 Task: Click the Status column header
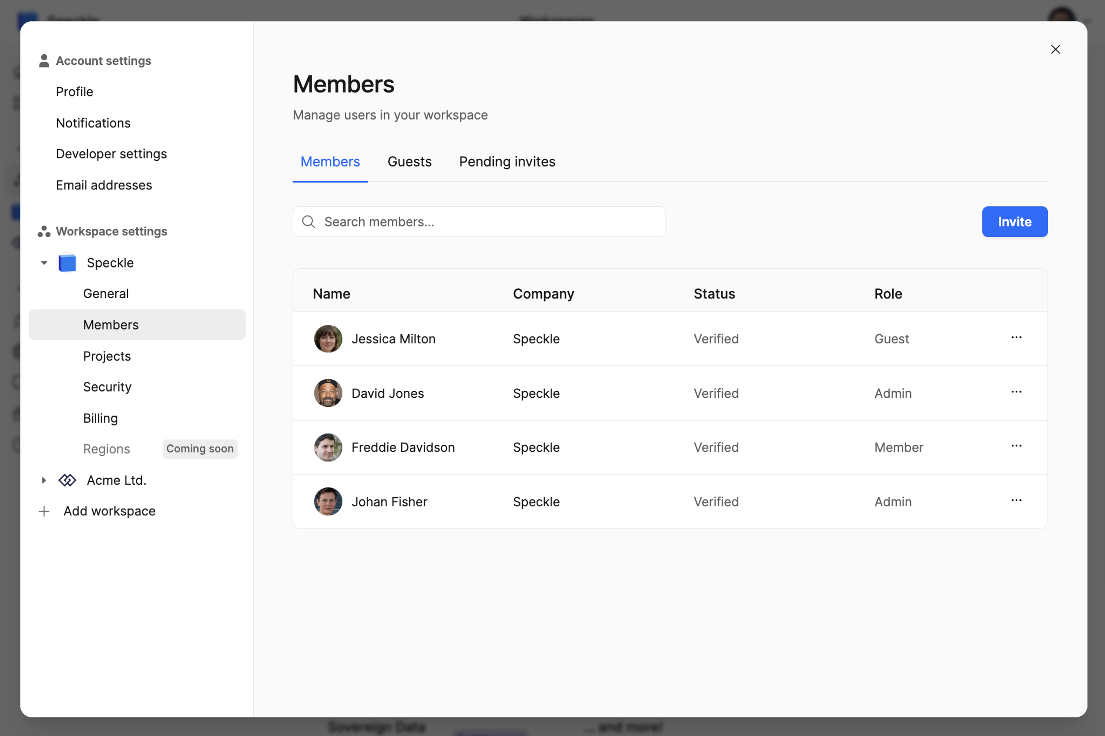(x=714, y=294)
